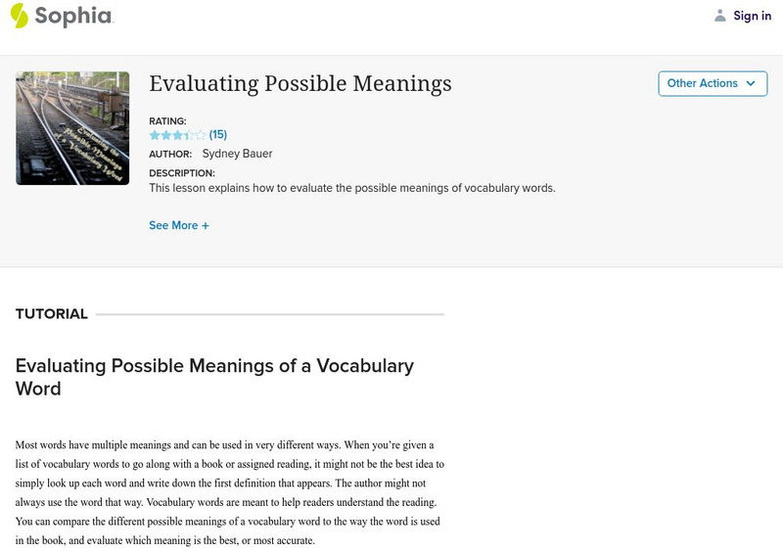Open the Sign in link
Viewport: 783px width, 551px height.
pyautogui.click(x=753, y=16)
